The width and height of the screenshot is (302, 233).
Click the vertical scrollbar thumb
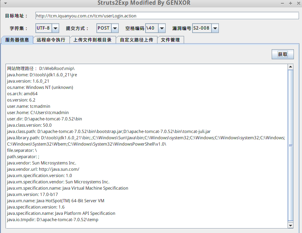(291, 145)
